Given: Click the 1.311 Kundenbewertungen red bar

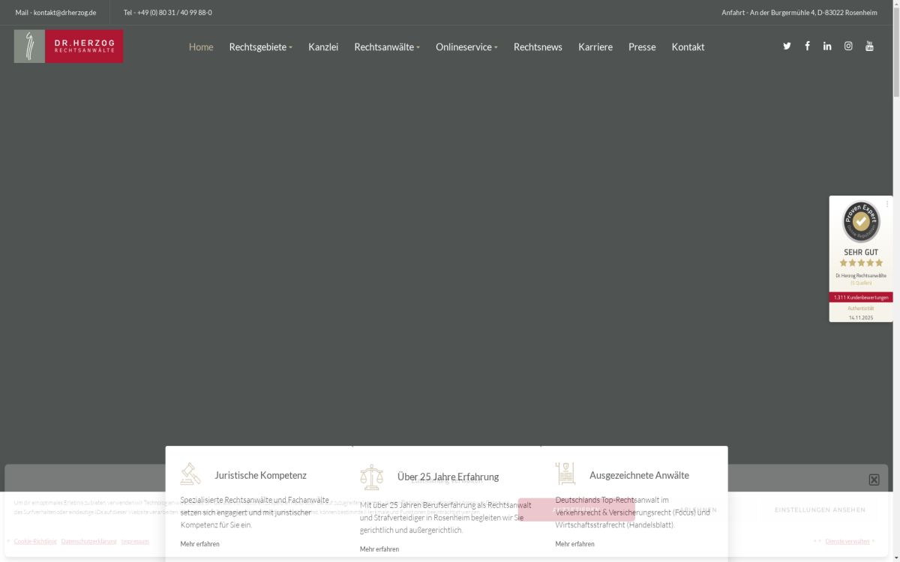Looking at the screenshot, I should coord(861,297).
